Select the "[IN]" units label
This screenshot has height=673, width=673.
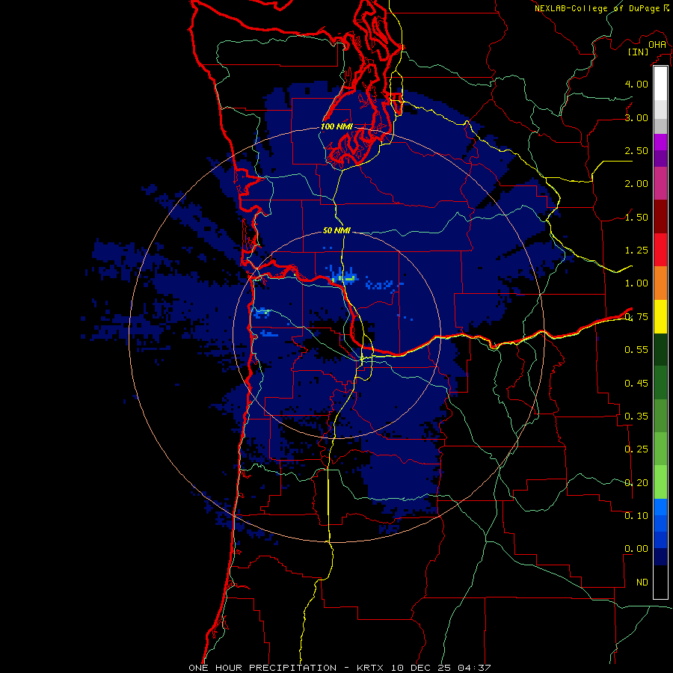[x=639, y=52]
